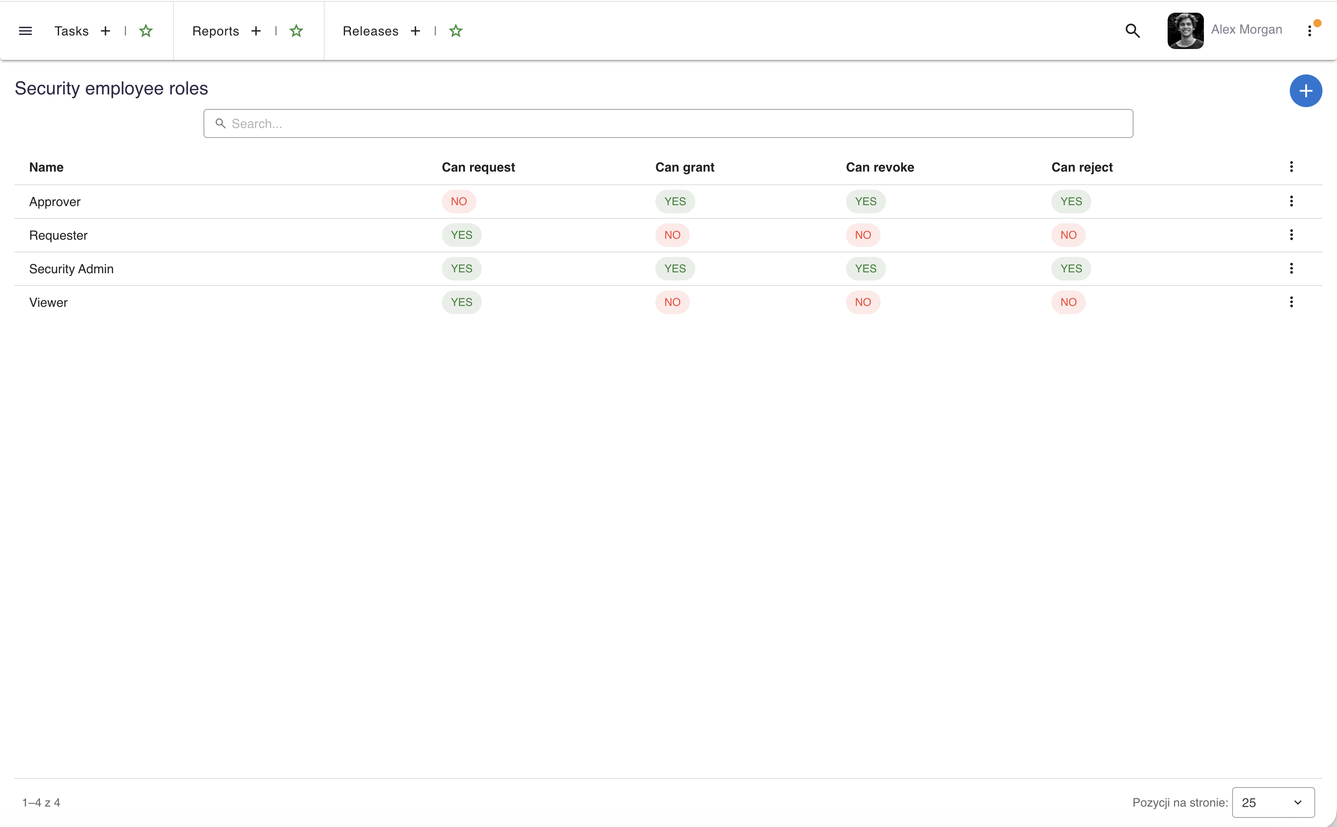Open the Tasks tab

pos(72,31)
